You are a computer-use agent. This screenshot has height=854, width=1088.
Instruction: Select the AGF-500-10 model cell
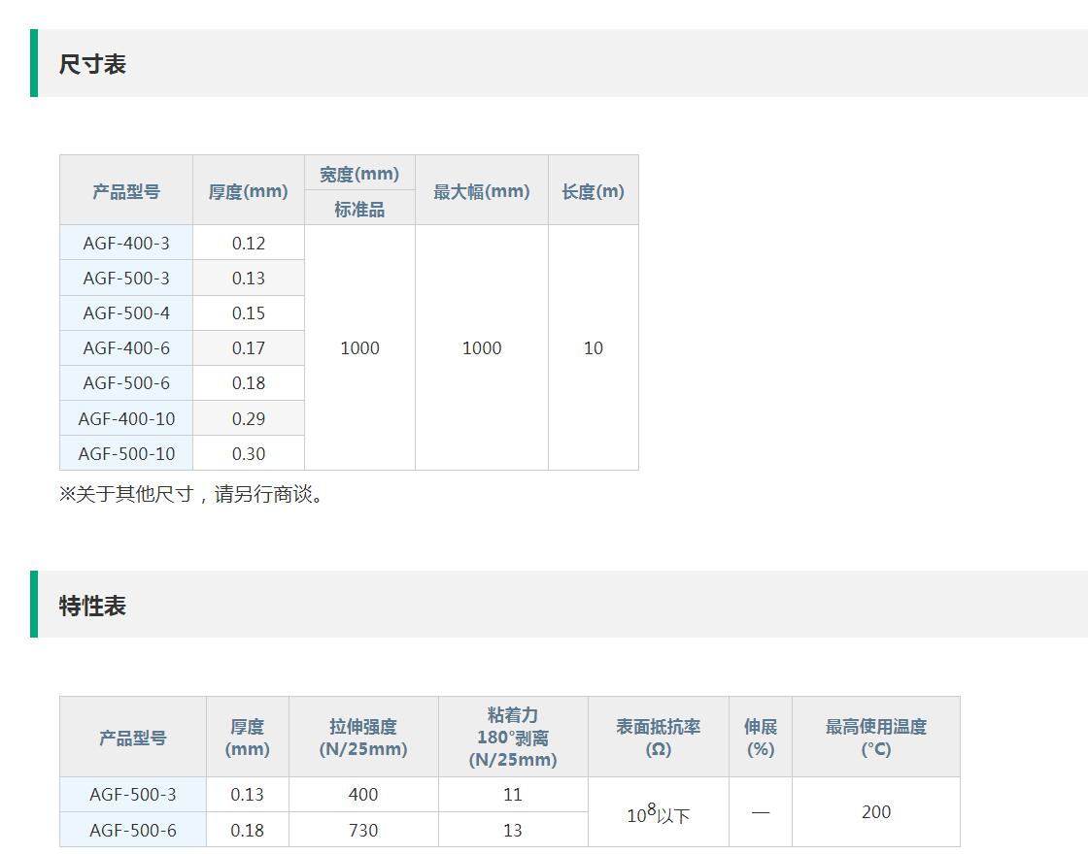tap(126, 453)
